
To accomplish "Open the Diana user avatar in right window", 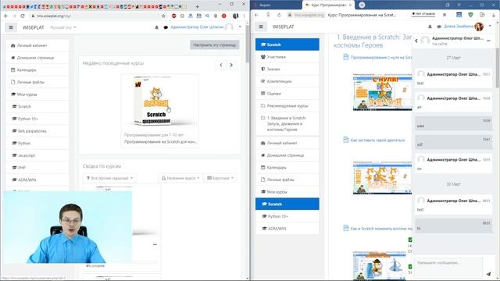I will click(x=479, y=27).
